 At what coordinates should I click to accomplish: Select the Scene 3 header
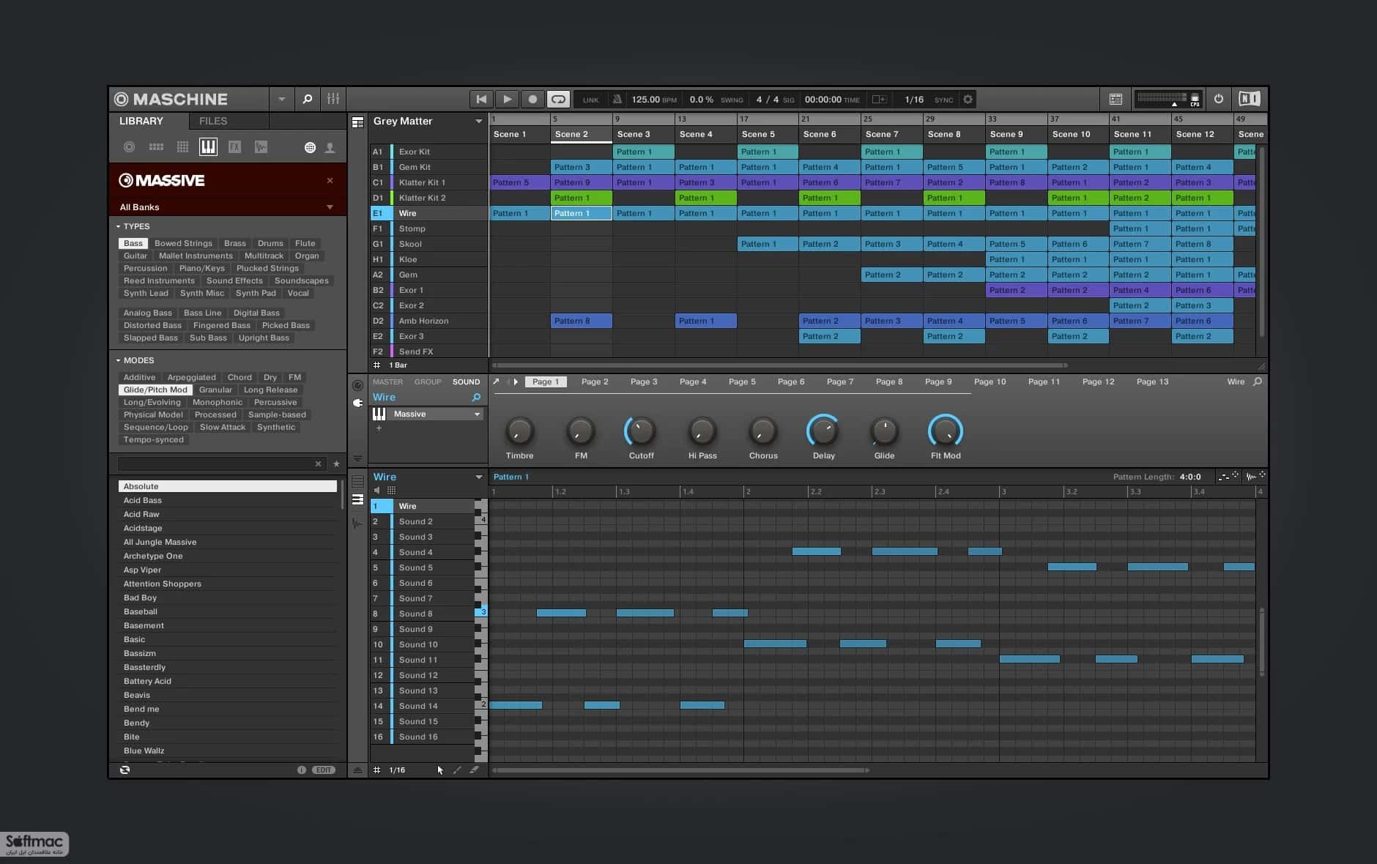click(643, 134)
